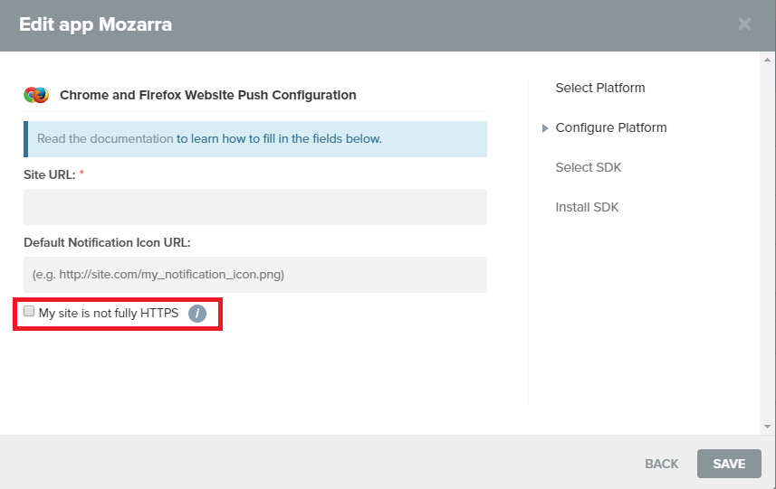Viewport: 776px width, 489px height.
Task: Close the Edit app Mozarra dialog
Action: (744, 24)
